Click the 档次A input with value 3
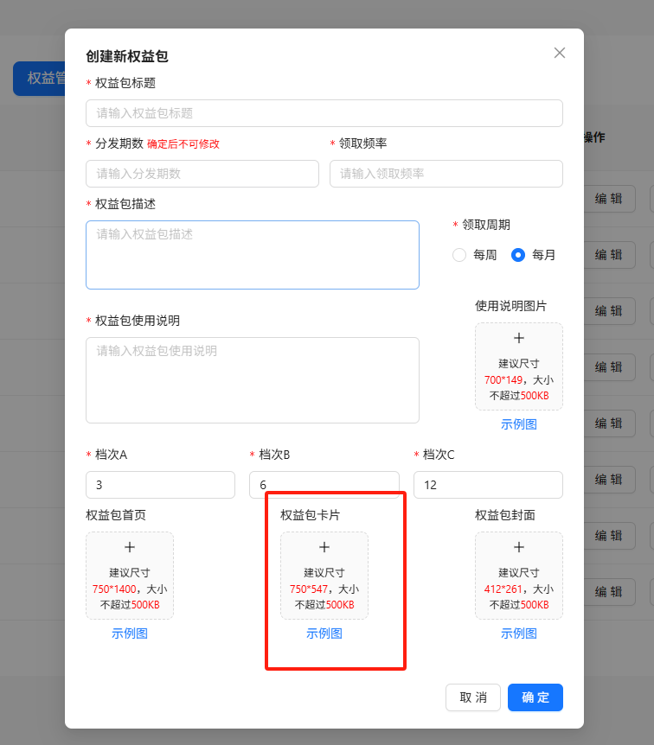The image size is (654, 745). coord(160,485)
